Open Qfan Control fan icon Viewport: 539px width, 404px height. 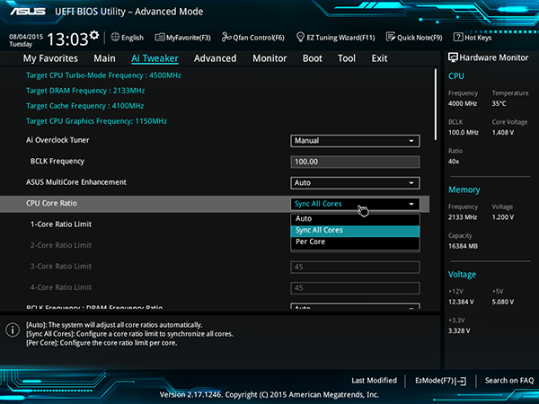coord(226,37)
